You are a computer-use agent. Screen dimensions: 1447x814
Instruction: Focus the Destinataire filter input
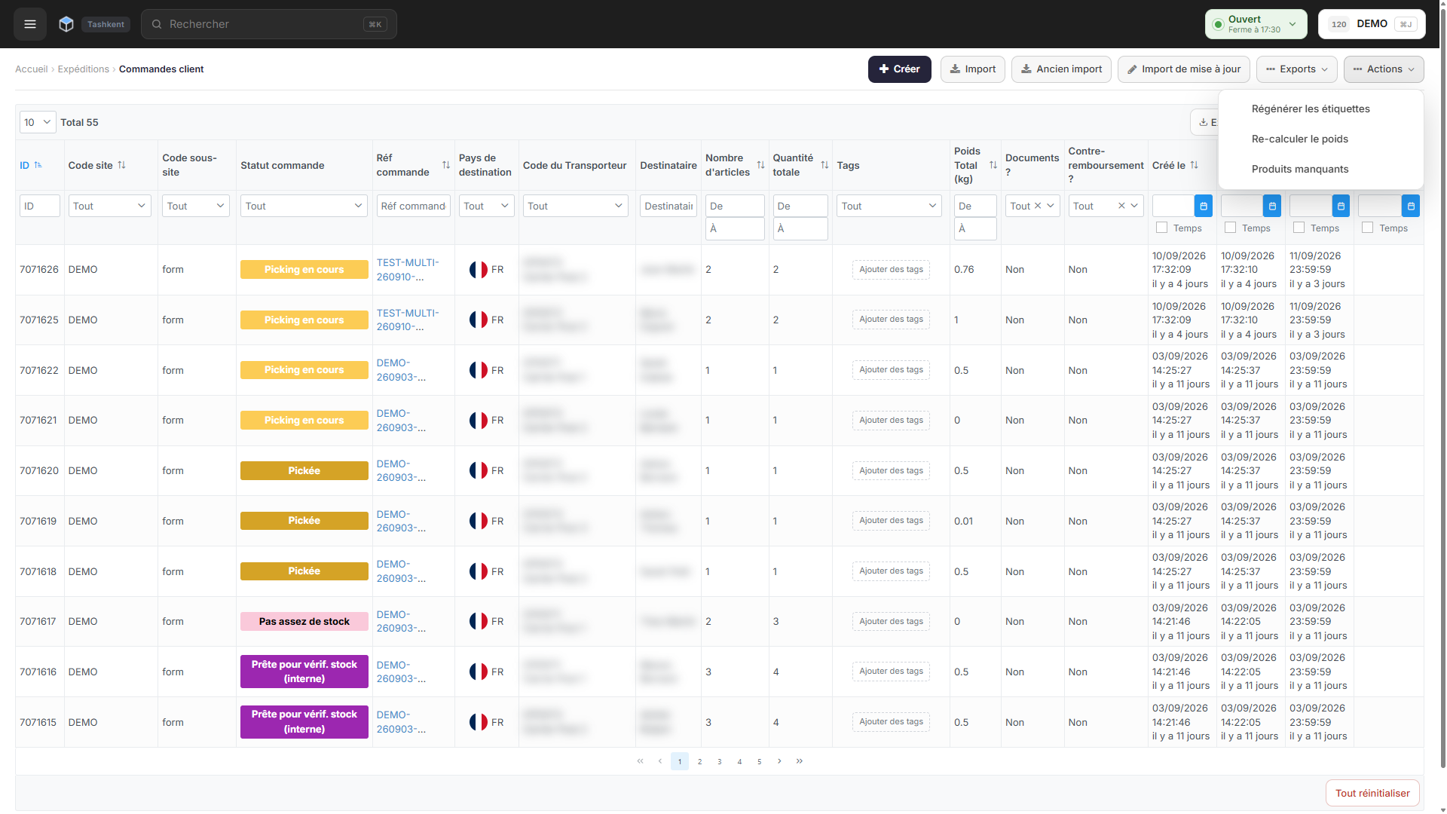[x=668, y=206]
